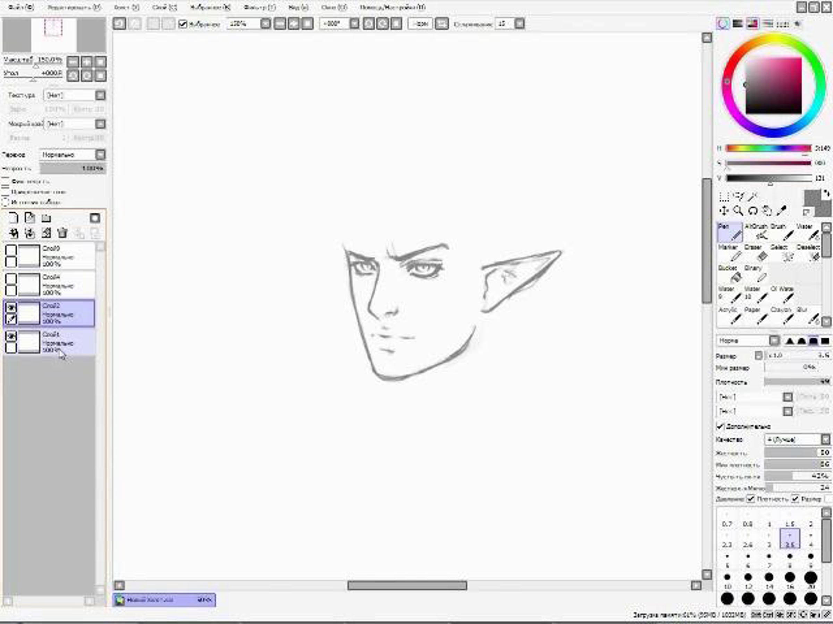
Task: Show the Слой4 layer visibility box
Action: (11, 279)
